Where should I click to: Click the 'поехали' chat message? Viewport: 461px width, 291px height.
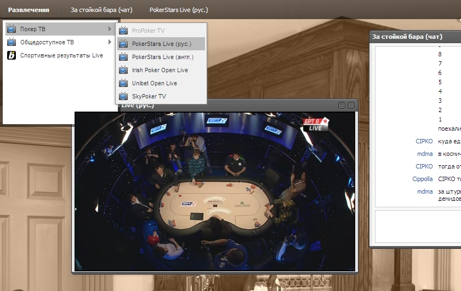click(449, 129)
